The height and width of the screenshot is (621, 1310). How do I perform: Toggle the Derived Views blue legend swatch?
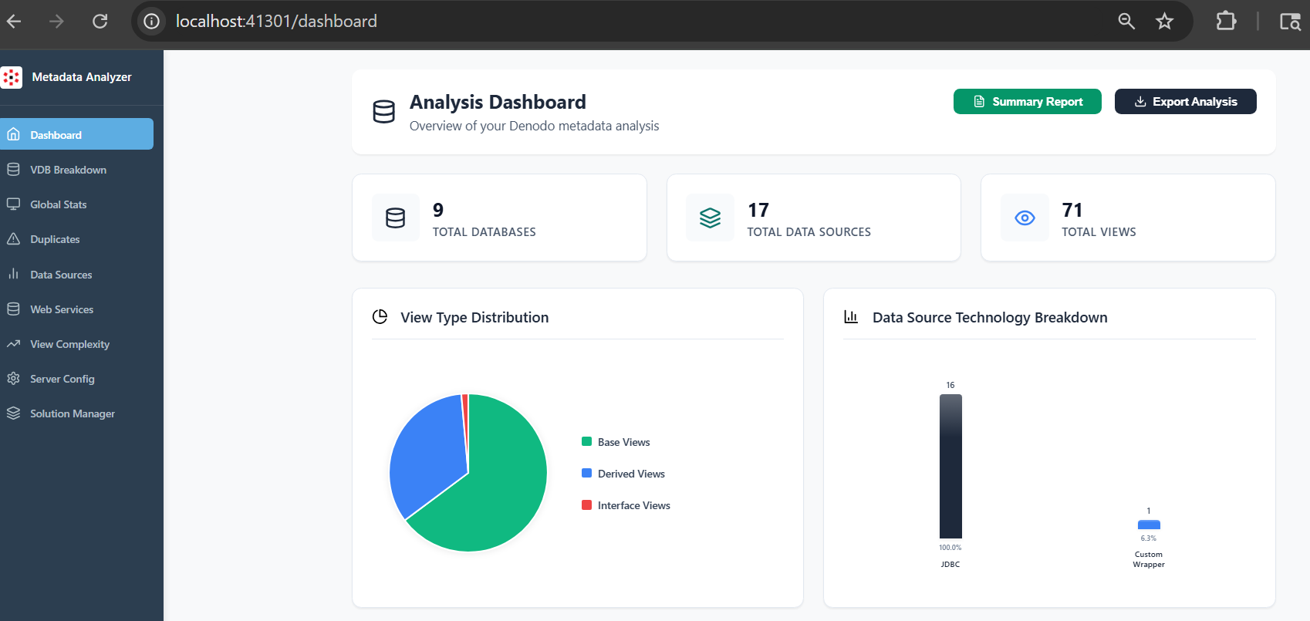pyautogui.click(x=586, y=473)
